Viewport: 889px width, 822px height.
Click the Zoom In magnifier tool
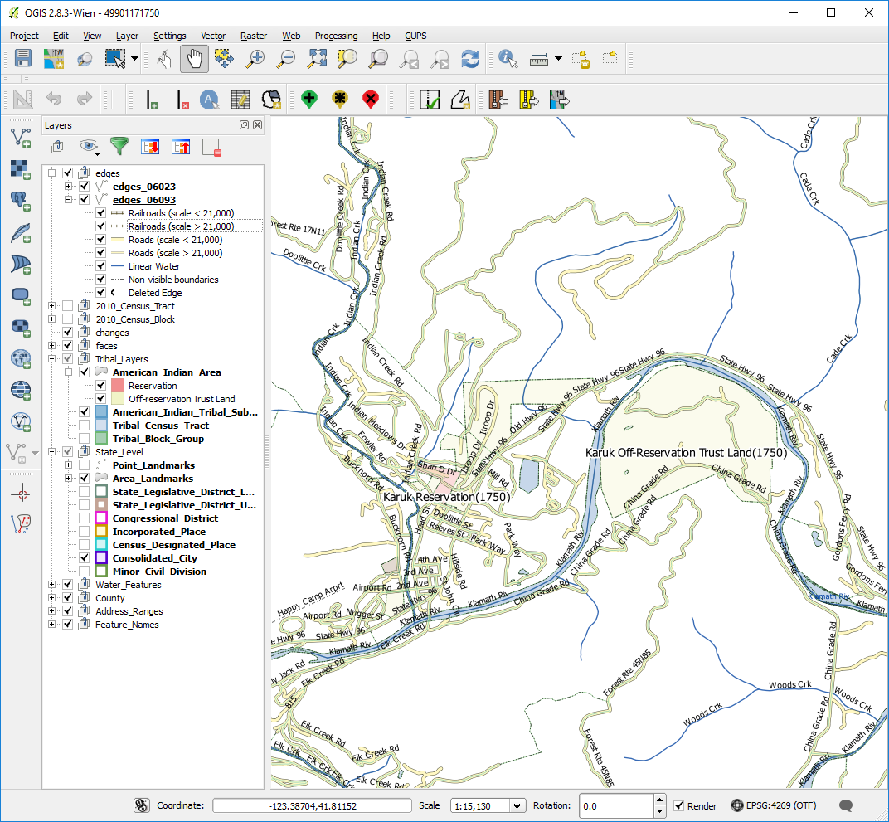click(x=256, y=59)
